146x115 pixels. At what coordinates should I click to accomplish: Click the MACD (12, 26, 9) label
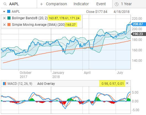point(20,84)
